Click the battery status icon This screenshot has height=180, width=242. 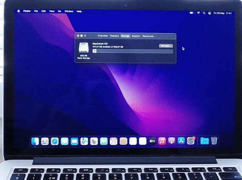click(x=191, y=13)
